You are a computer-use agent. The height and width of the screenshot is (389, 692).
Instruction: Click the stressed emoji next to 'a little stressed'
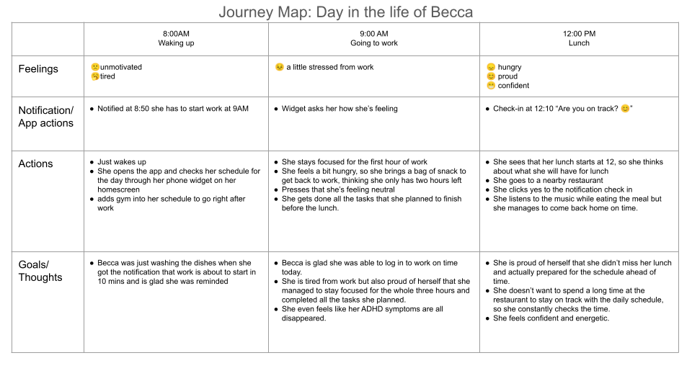(x=280, y=67)
